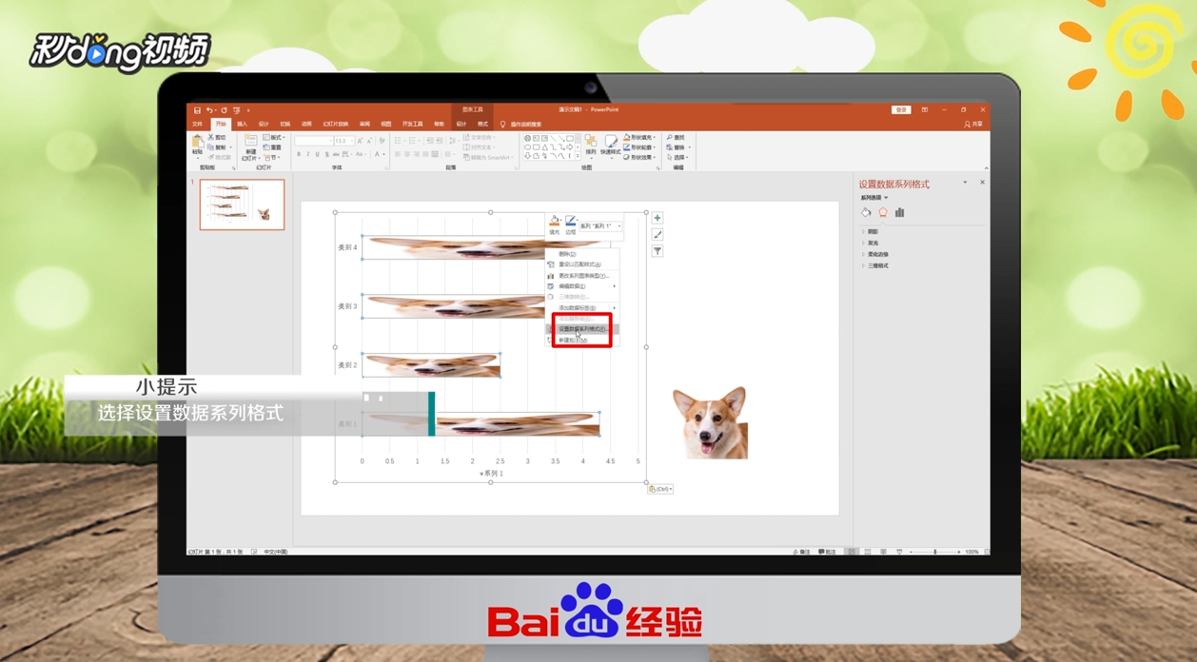Click the Reset (重置) slide button

(272, 147)
